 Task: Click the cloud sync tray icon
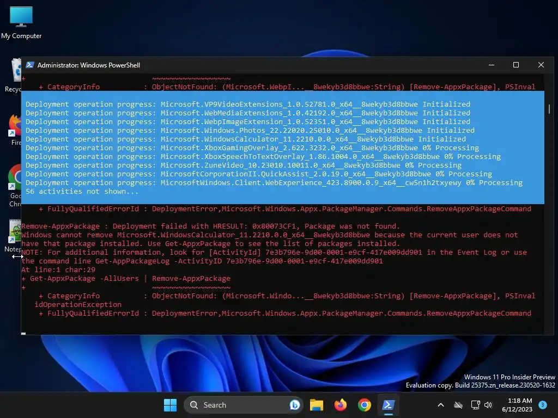(x=458, y=405)
